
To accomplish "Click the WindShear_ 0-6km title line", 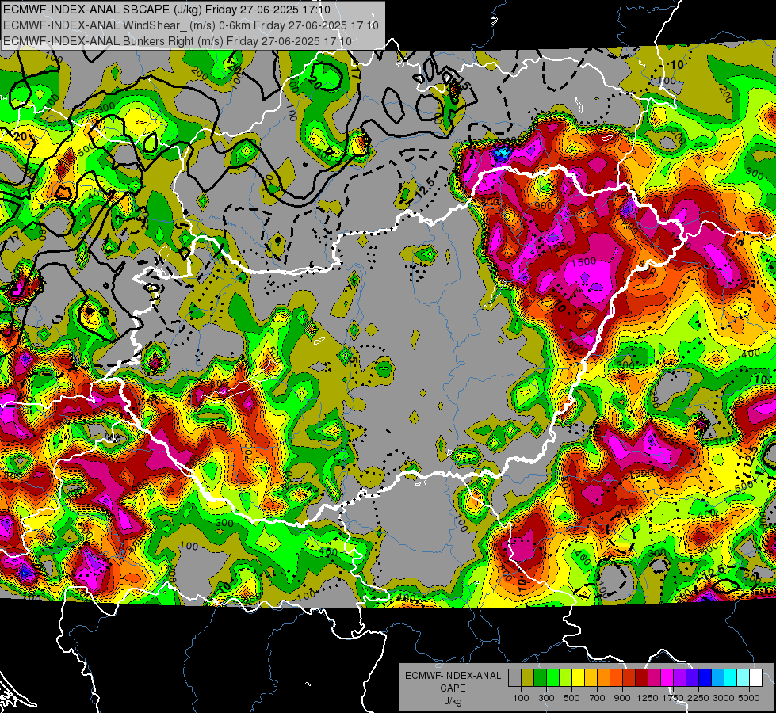I will click(191, 25).
